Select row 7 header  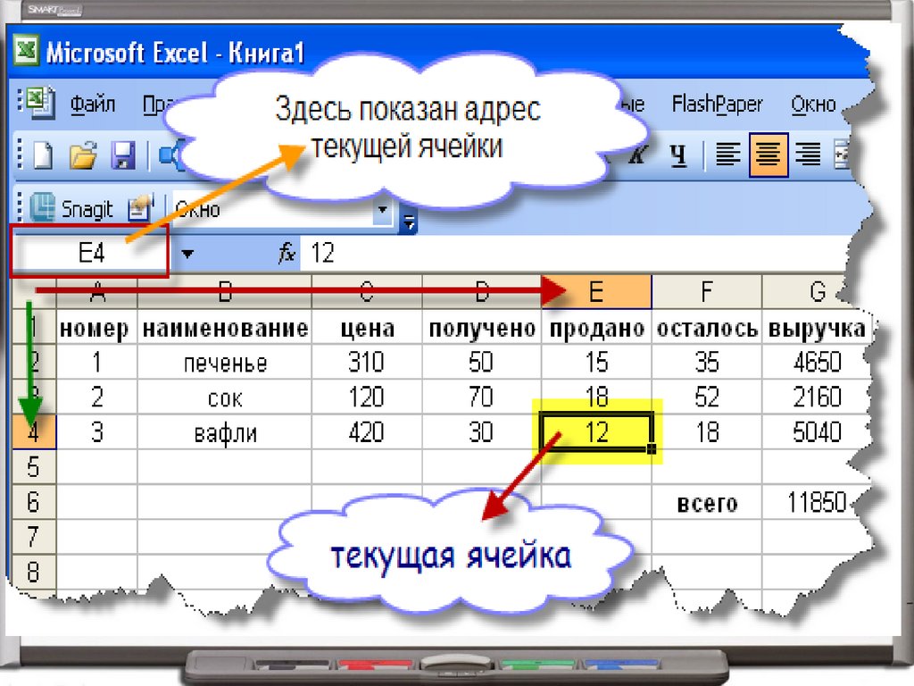pyautogui.click(x=34, y=537)
